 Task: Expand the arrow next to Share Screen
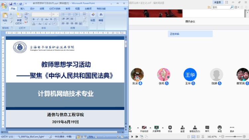pyautogui.click(x=162, y=127)
